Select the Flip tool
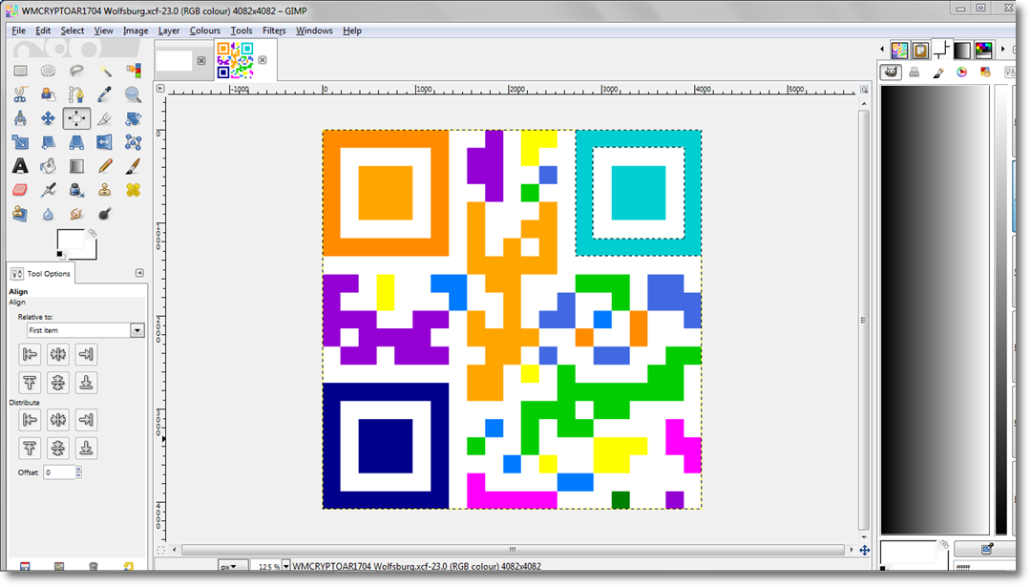The width and height of the screenshot is (1031, 587). point(105,142)
